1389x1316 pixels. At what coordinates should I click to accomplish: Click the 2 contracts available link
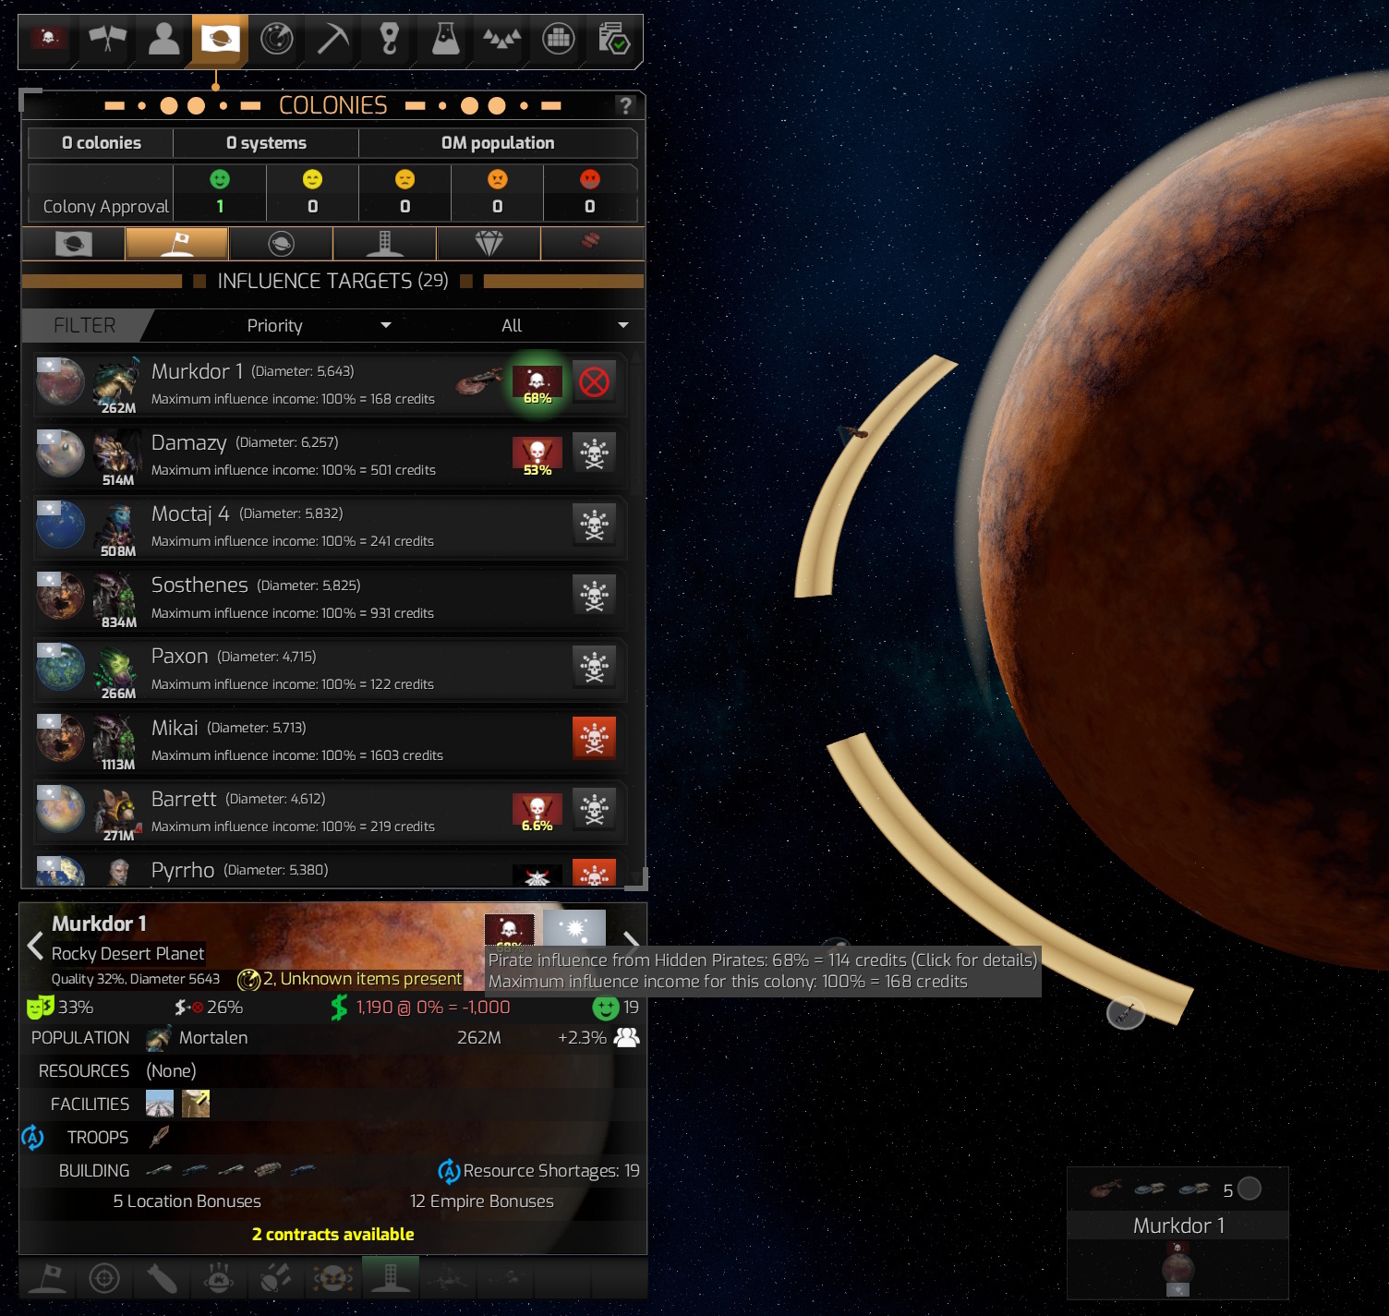point(332,1234)
